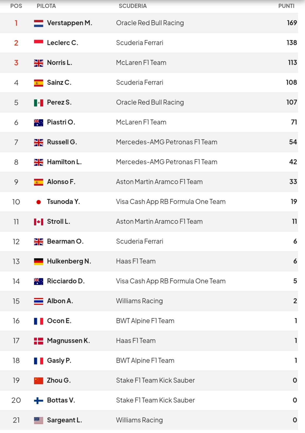The width and height of the screenshot is (305, 433).
Task: Select the German flag beside Hulkenberg
Action: 39,262
